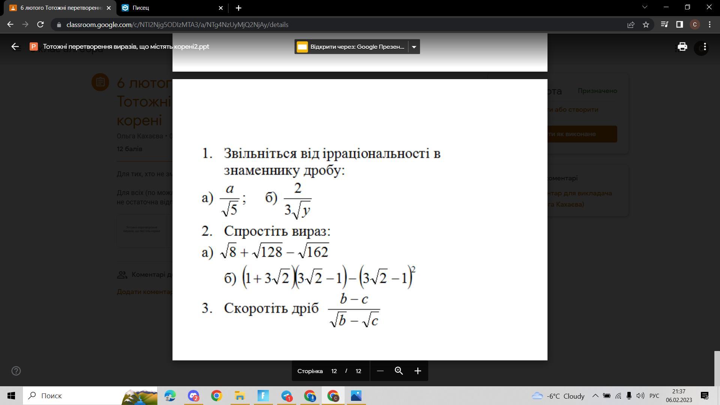Screen dimensions: 720x405
Task: Click the file name 'Тотожні перетворення виразів' title
Action: 126,46
